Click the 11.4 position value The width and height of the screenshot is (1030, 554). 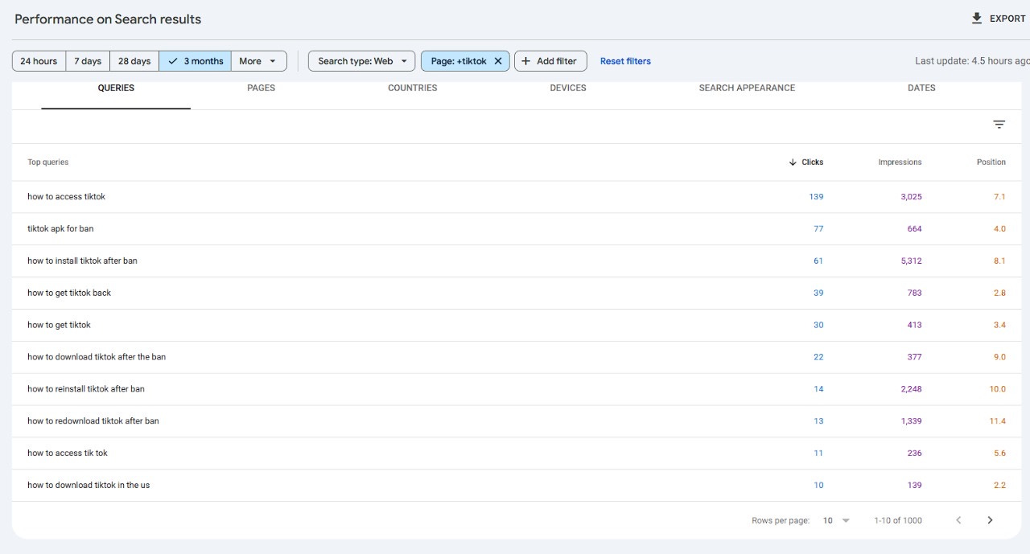click(998, 421)
